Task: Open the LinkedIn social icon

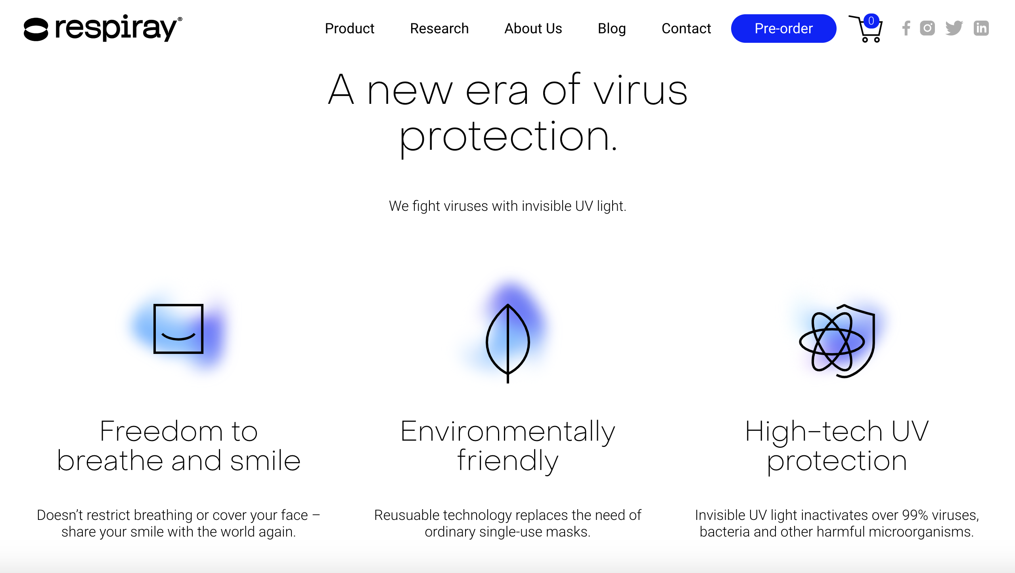Action: click(x=981, y=28)
